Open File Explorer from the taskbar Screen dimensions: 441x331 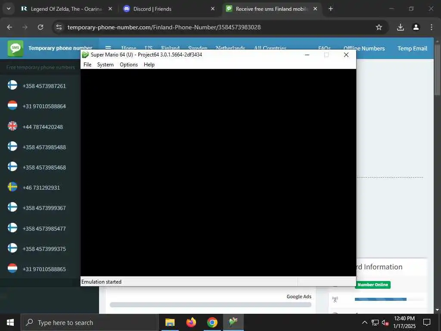tap(170, 322)
